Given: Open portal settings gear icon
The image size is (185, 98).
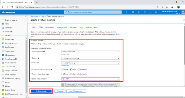Looking at the screenshot, I should (144, 12).
